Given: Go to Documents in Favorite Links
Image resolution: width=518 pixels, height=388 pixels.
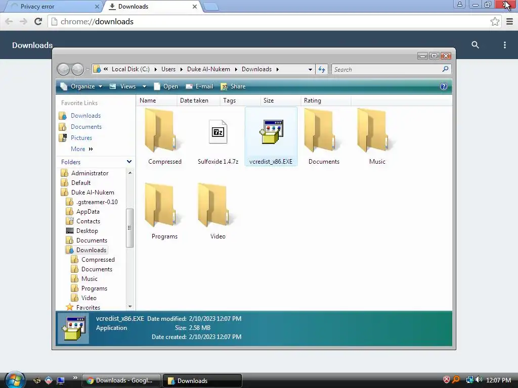Looking at the screenshot, I should pos(86,127).
